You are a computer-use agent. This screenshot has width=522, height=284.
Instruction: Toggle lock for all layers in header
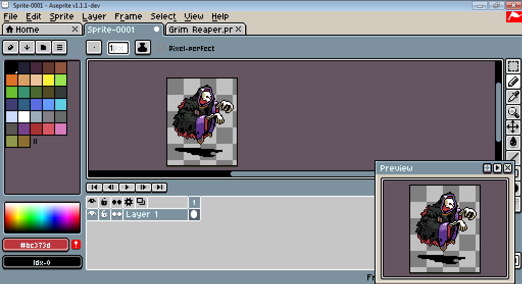click(104, 202)
